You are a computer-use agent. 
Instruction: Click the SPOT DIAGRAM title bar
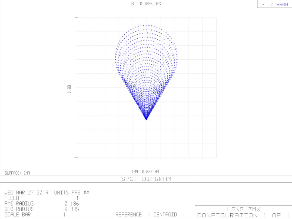(146, 179)
